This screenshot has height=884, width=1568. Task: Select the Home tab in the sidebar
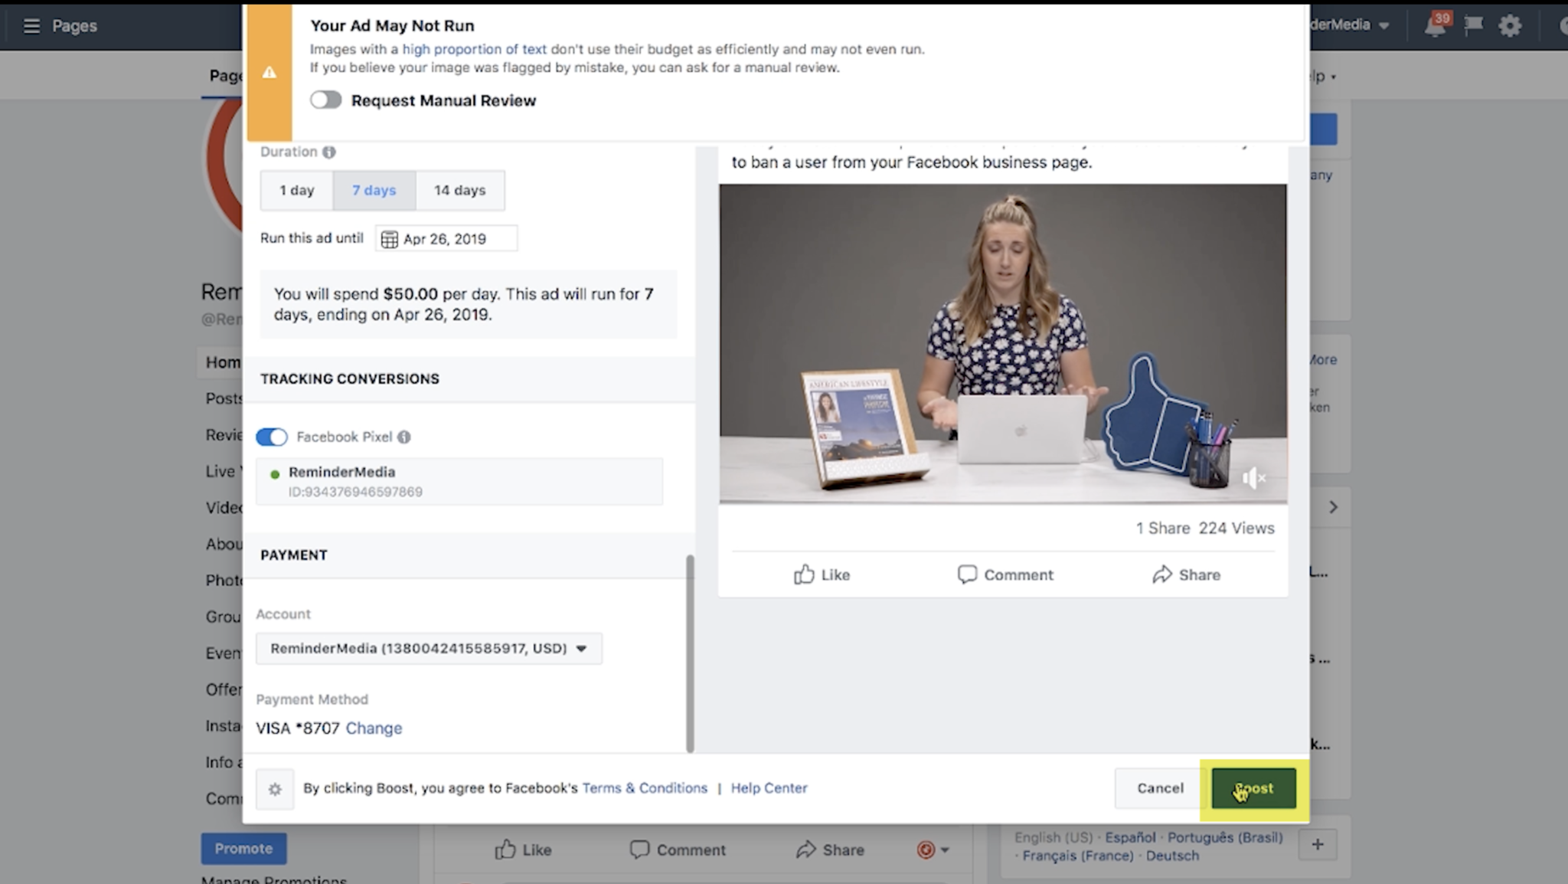[x=222, y=362]
